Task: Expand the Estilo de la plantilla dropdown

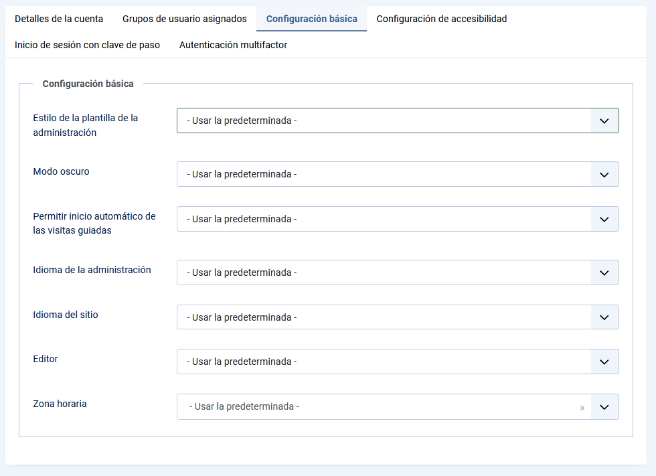Action: (x=397, y=121)
